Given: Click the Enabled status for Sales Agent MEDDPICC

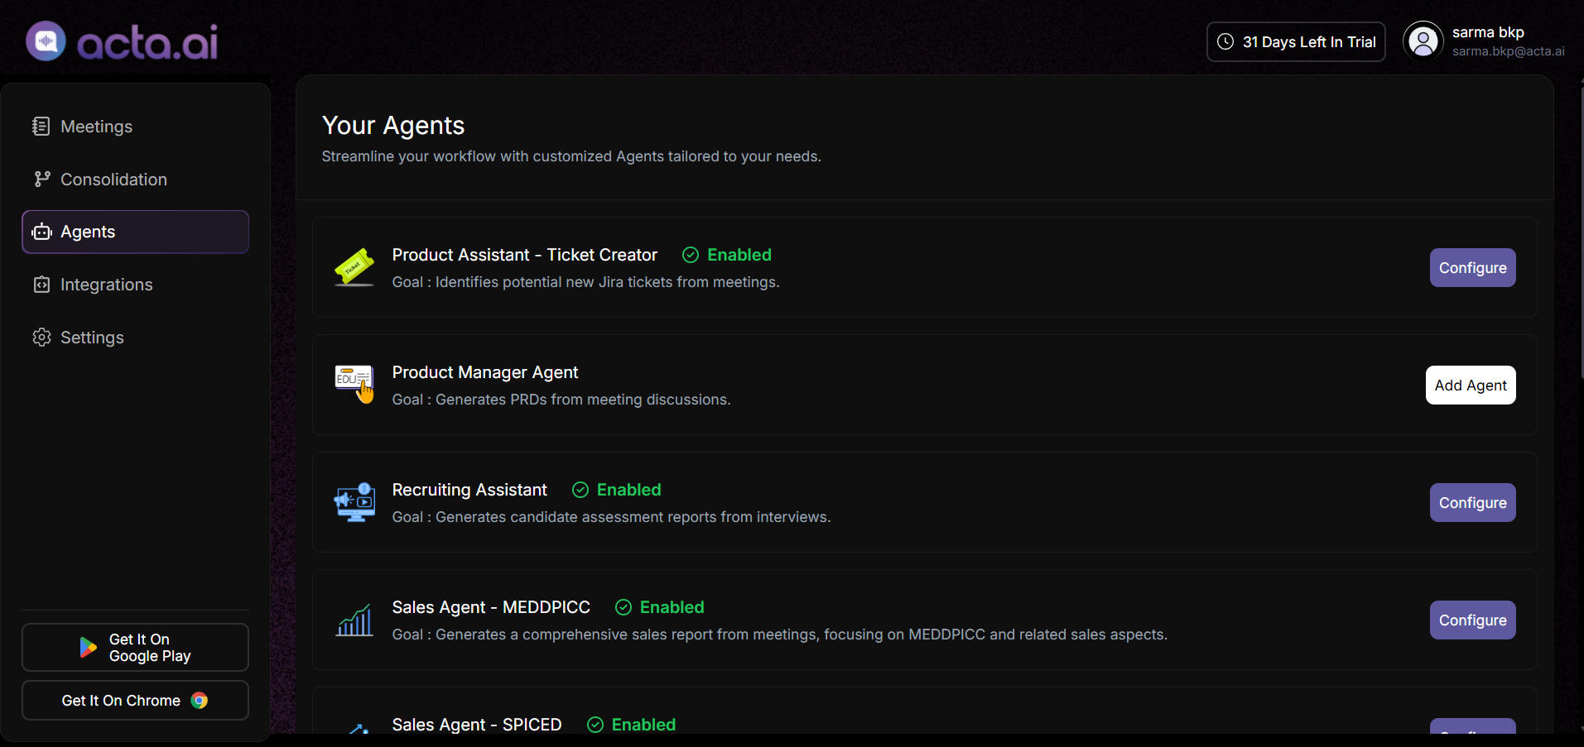Looking at the screenshot, I should pos(659,607).
